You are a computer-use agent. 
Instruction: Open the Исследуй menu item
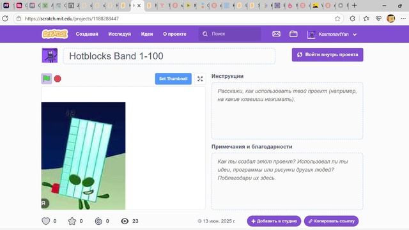pyautogui.click(x=120, y=34)
